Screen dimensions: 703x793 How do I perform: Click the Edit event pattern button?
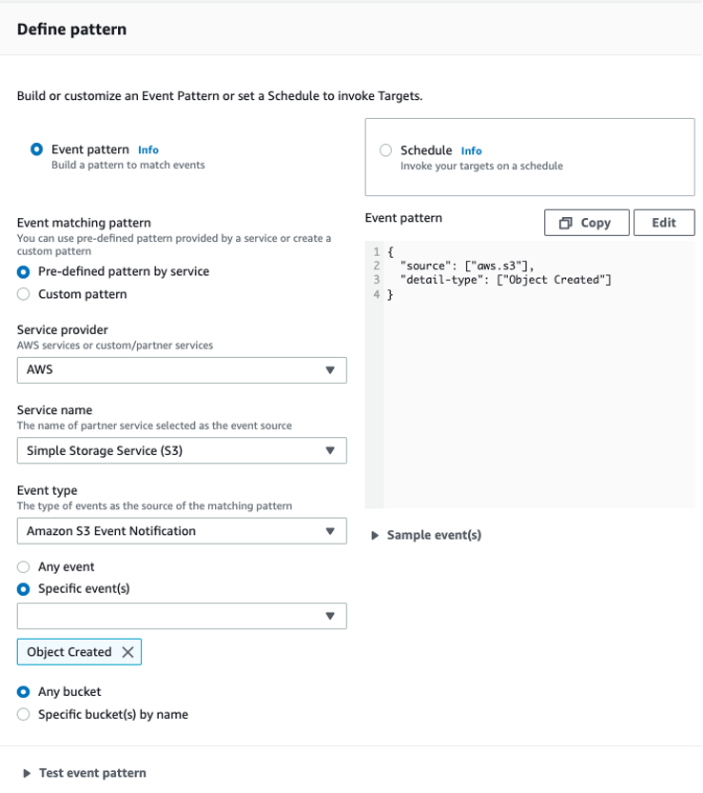(664, 223)
